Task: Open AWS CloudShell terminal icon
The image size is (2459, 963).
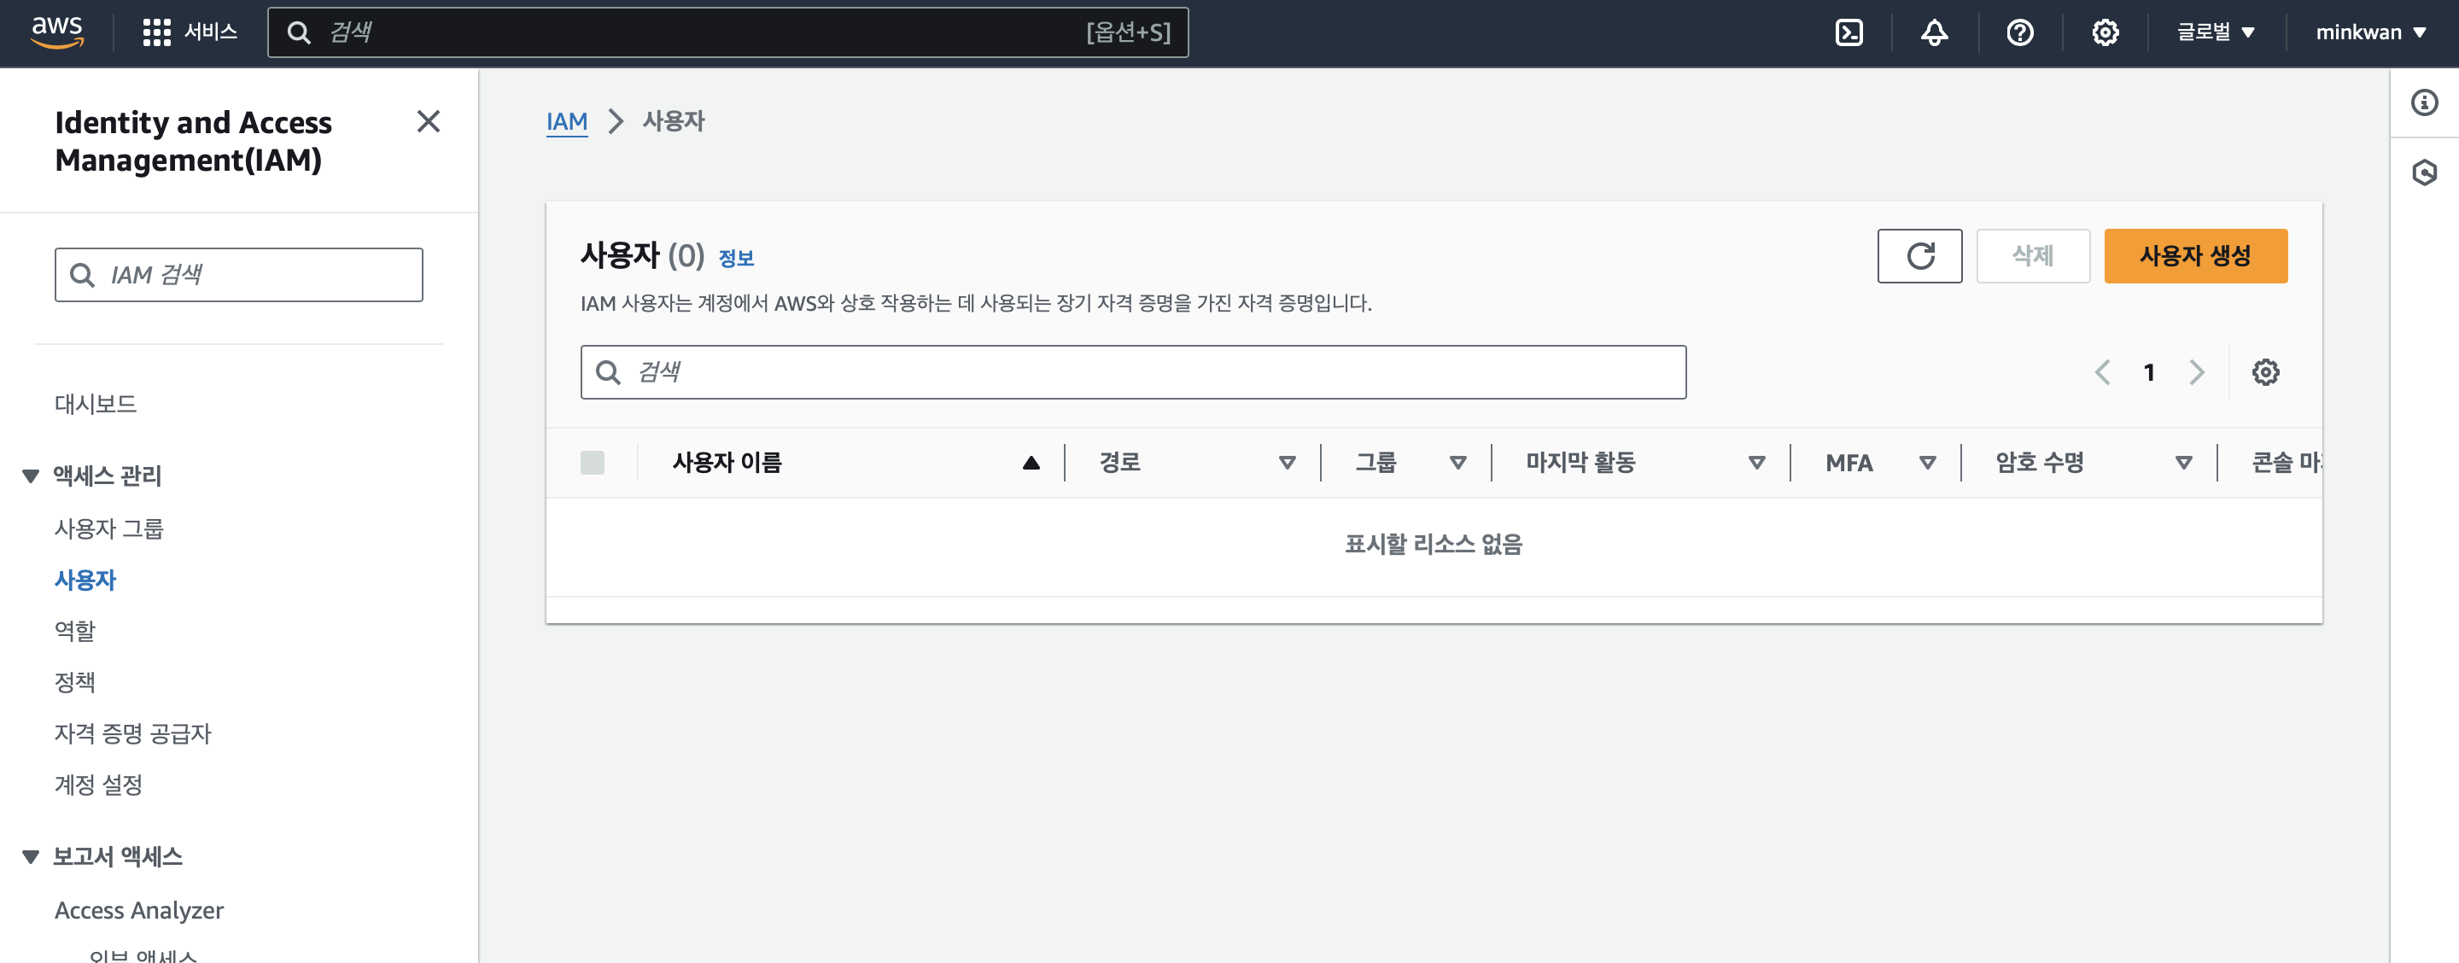Action: (1848, 32)
